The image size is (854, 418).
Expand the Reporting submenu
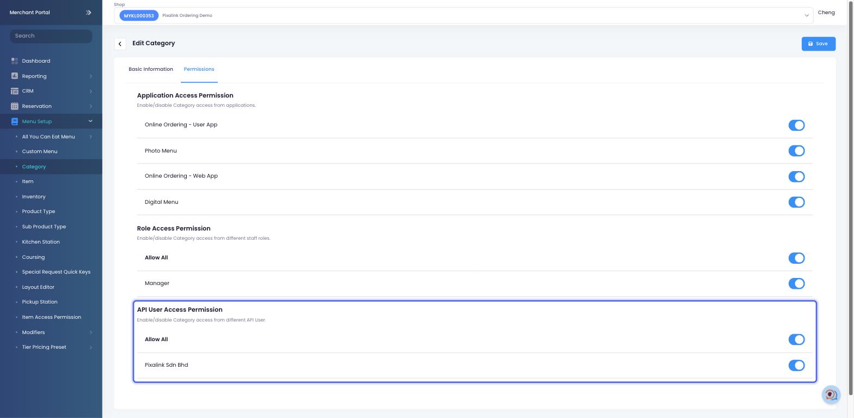pos(90,76)
